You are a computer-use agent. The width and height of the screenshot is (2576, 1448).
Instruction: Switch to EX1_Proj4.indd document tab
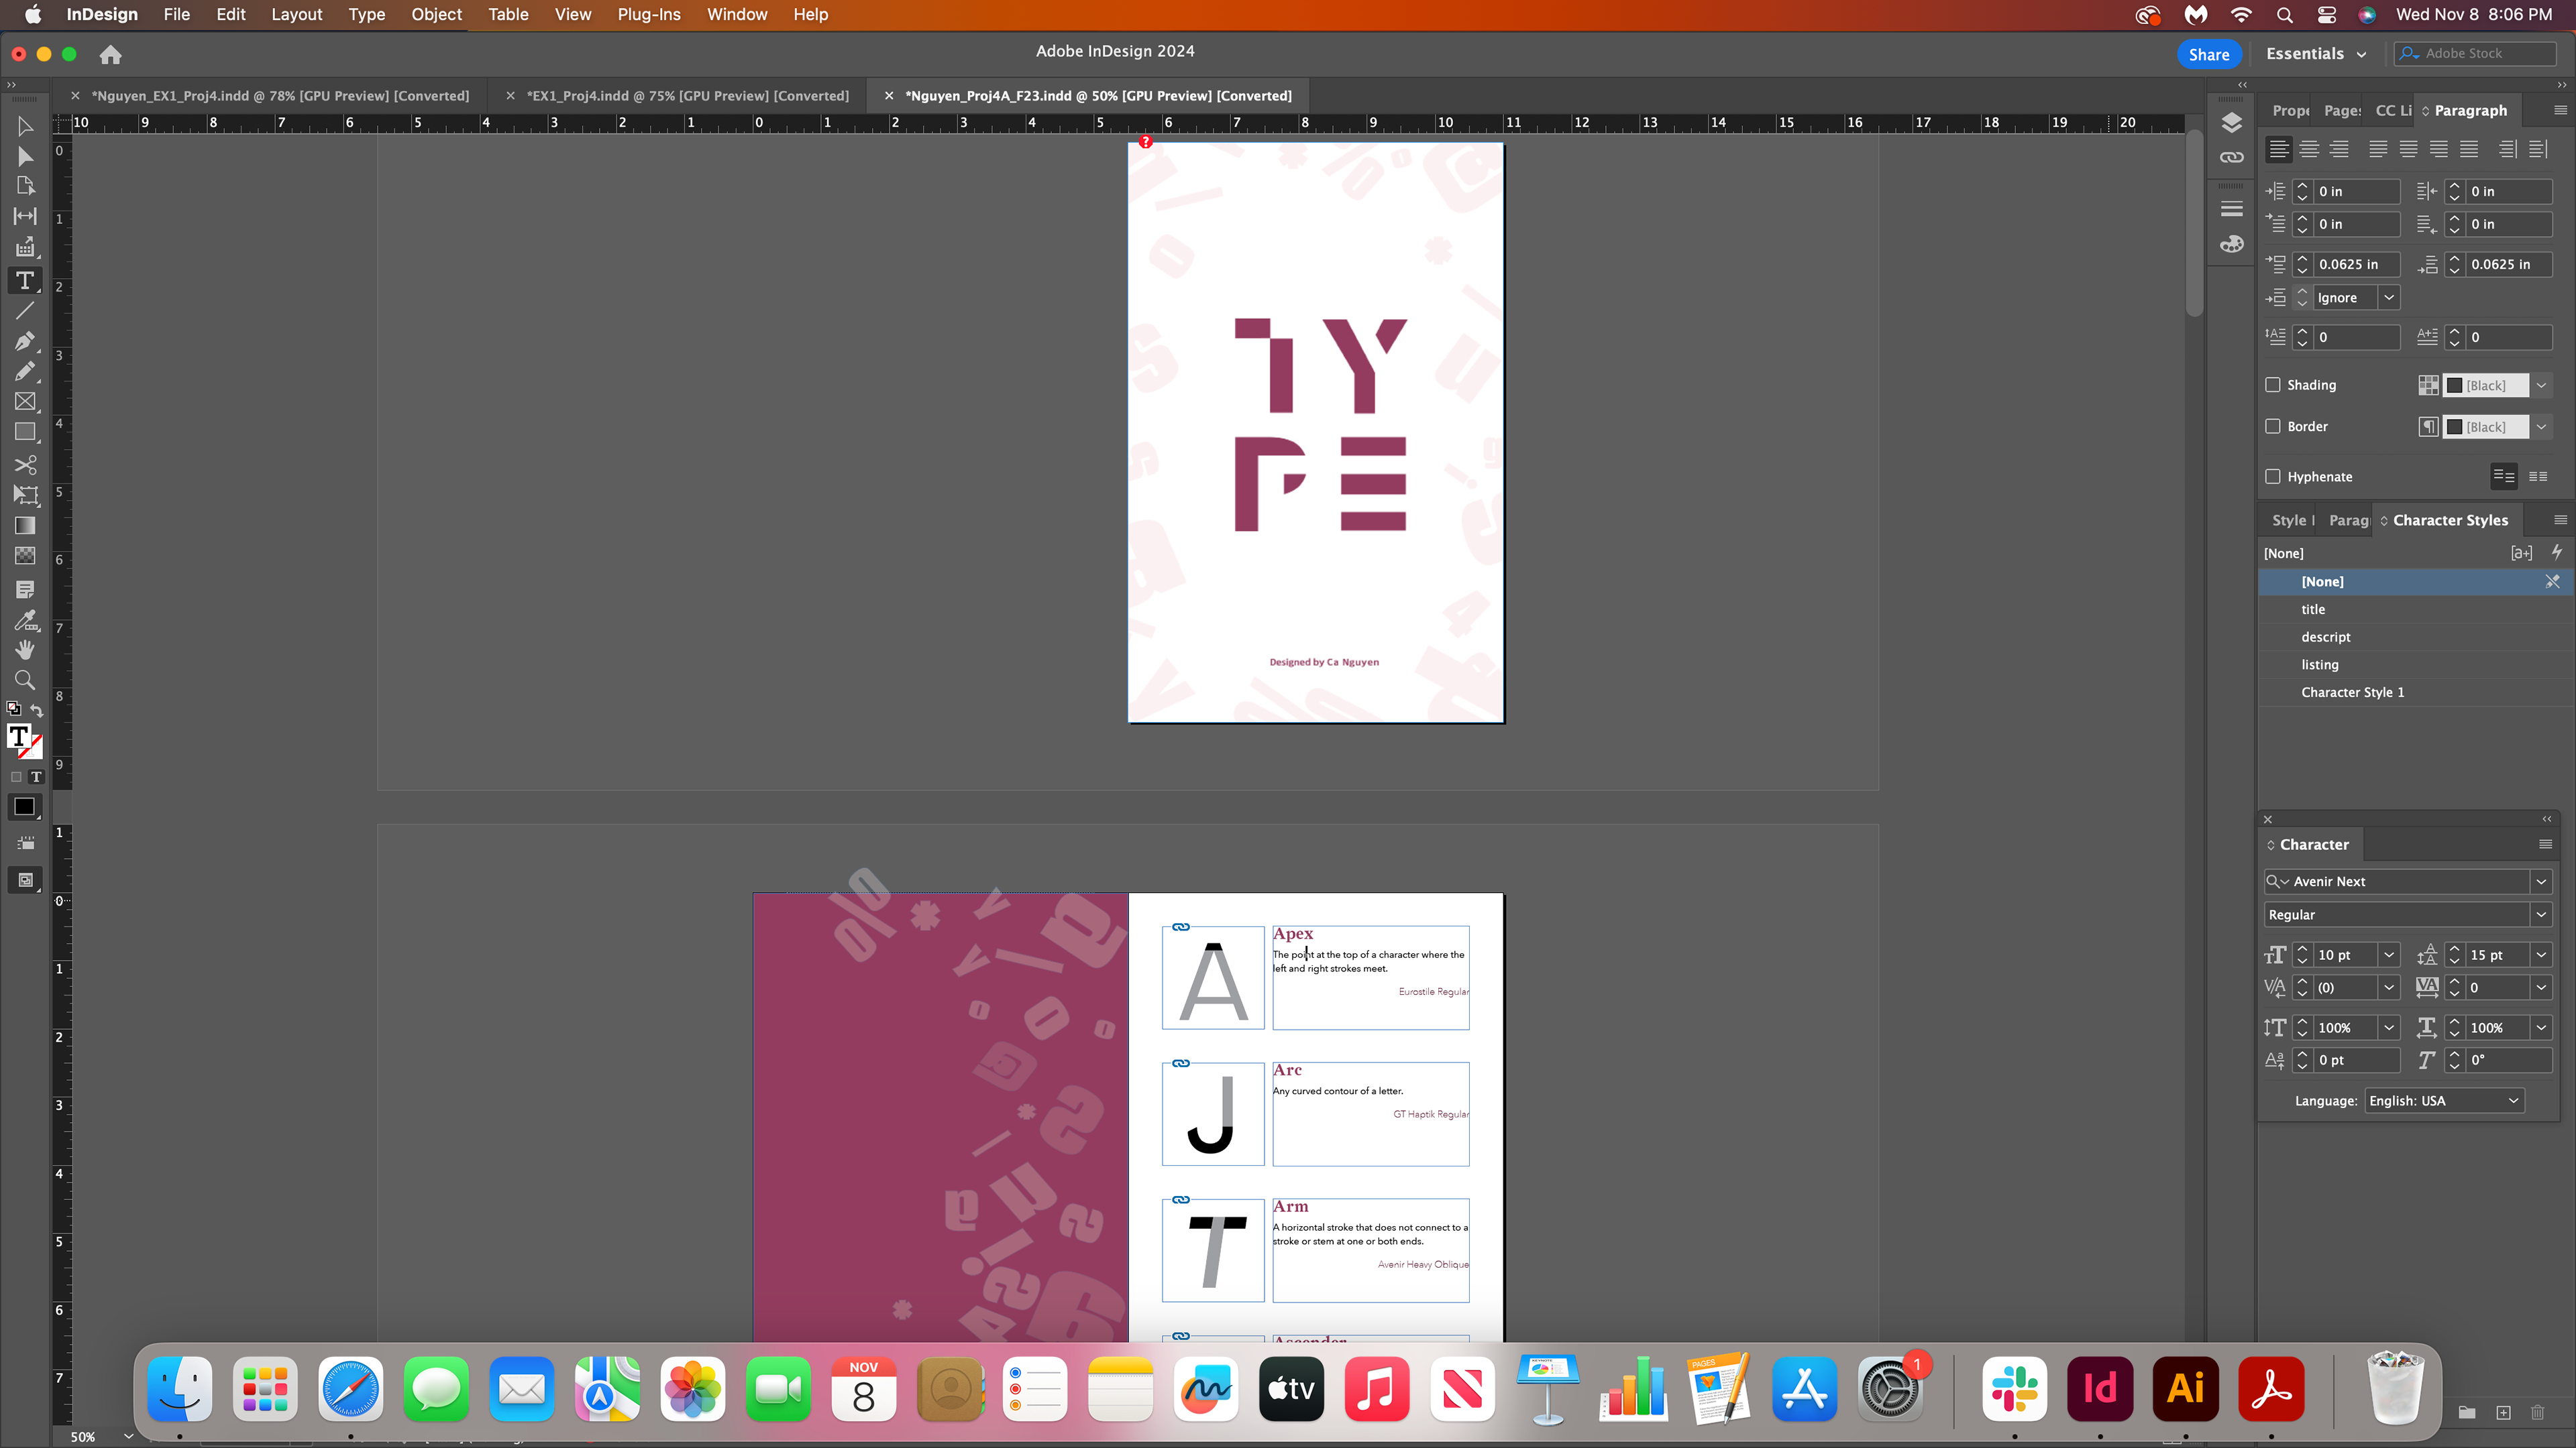click(687, 96)
